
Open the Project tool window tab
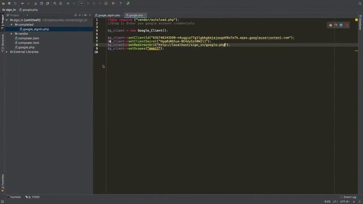pos(2,22)
